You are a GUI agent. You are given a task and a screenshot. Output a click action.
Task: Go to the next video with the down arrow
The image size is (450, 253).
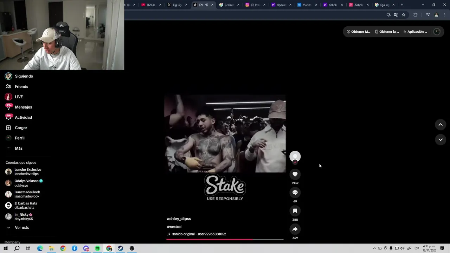point(441,140)
